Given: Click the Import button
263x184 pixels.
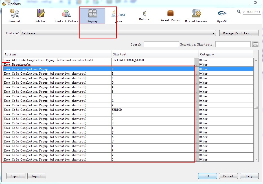Looking at the screenshot, I should 37,176.
